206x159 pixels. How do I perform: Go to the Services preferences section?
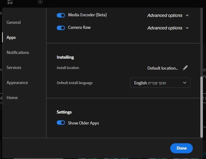(14, 68)
